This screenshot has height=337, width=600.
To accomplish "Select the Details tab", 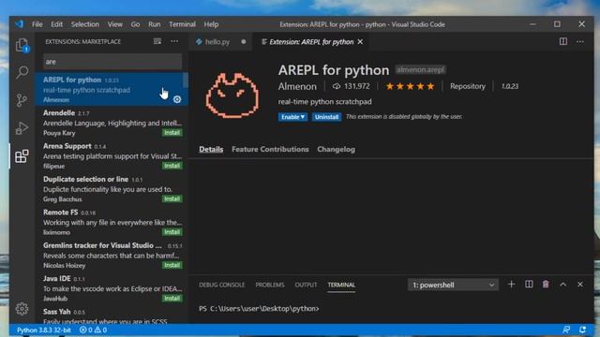I will pyautogui.click(x=211, y=149).
